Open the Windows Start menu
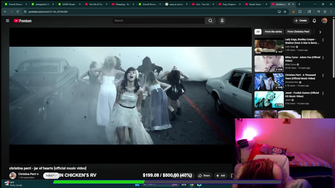This screenshot has width=335, height=188. 137,185
